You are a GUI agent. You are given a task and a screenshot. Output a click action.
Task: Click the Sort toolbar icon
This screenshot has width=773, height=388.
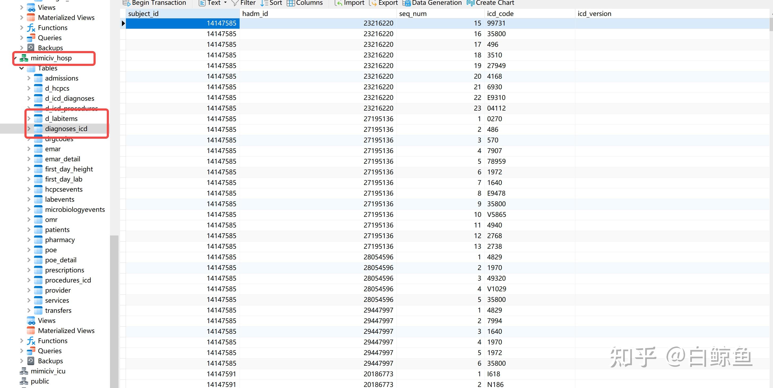point(264,3)
